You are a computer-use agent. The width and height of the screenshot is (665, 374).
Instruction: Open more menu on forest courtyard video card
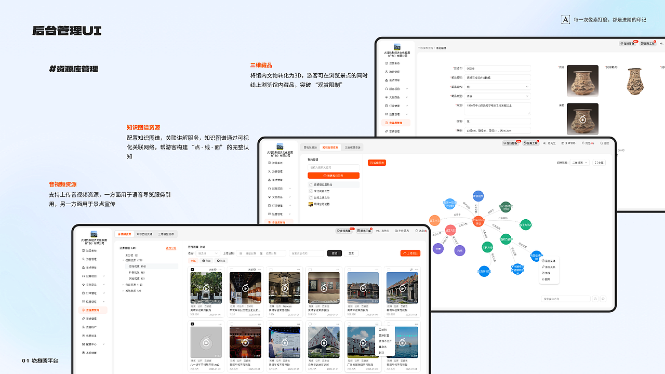pos(220,270)
